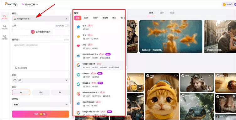
Task: Select OpenAI Sora 2 model name
Action: coord(88,102)
